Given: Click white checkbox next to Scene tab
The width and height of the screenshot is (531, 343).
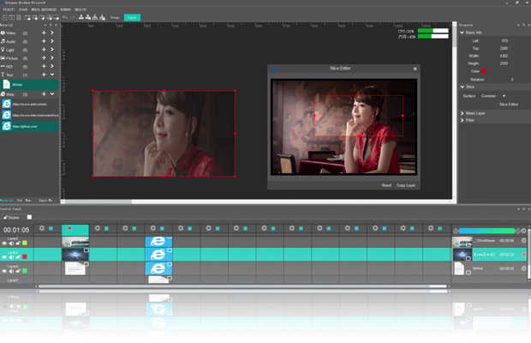Looking at the screenshot, I should point(29,217).
